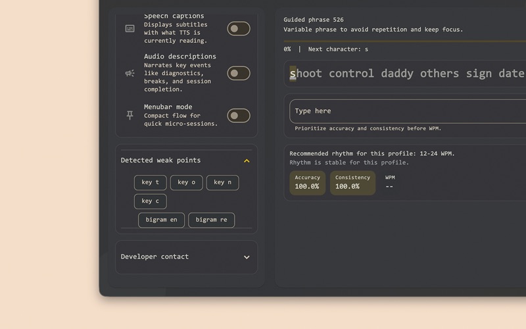
Task: Click the 'bigram re' chip
Action: click(x=211, y=220)
